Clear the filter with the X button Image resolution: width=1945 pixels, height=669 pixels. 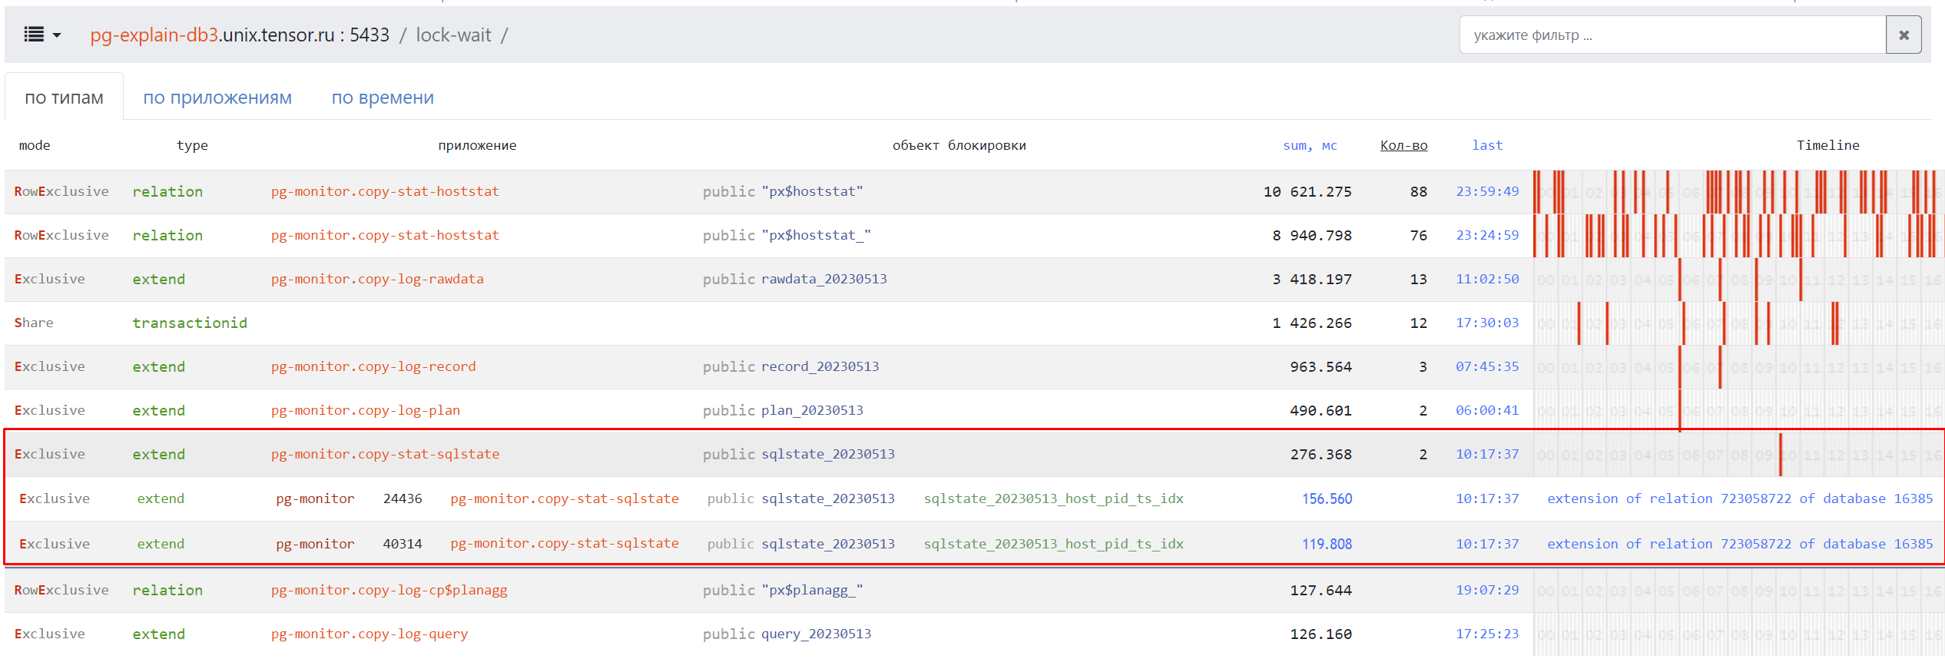pyautogui.click(x=1904, y=35)
